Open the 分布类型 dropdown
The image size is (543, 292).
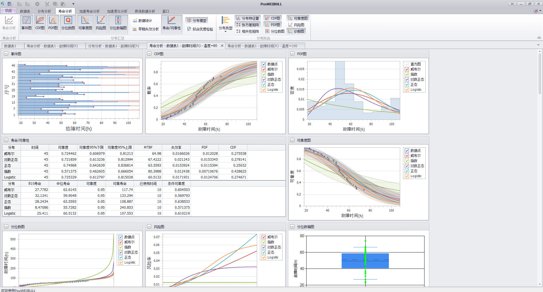[225, 25]
